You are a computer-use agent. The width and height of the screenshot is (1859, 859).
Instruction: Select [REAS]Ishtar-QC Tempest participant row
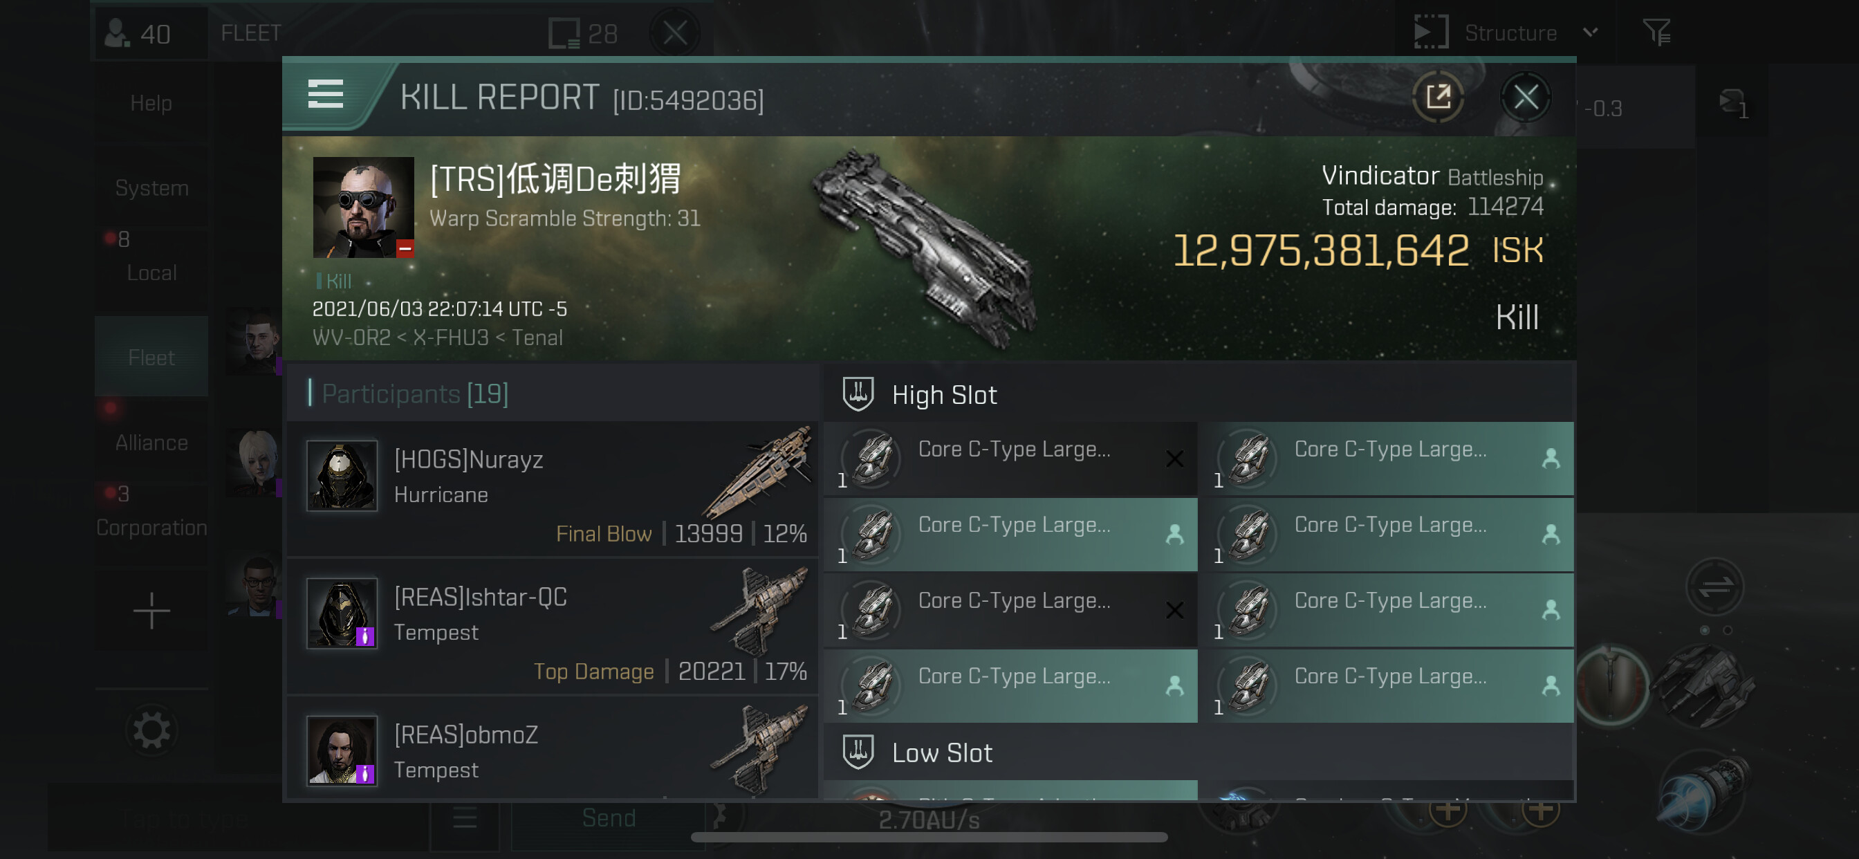[553, 627]
